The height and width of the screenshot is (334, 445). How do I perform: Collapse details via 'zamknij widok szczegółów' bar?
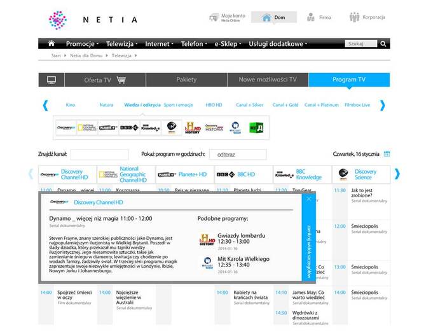(x=309, y=238)
